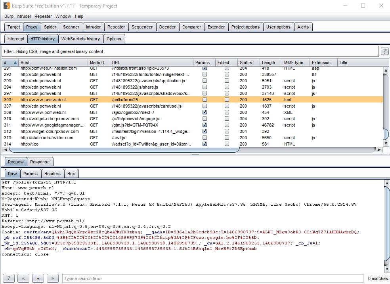Open the Intruder menu in menu bar
Viewport: 390px width, 284px height.
[24, 16]
